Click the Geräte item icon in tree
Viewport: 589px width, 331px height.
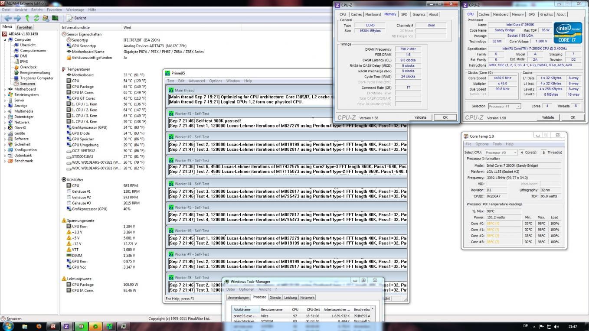pos(10,133)
